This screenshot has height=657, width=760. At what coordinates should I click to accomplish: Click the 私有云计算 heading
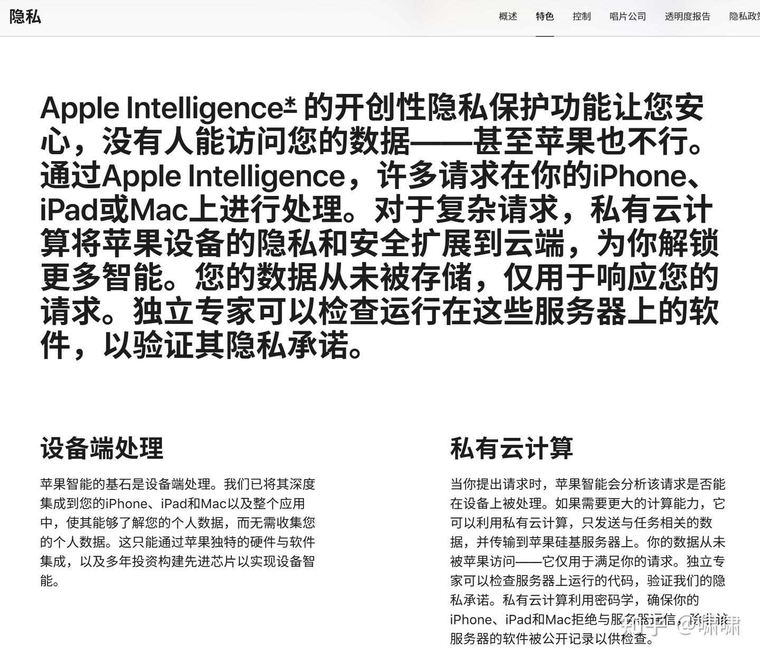tap(511, 448)
